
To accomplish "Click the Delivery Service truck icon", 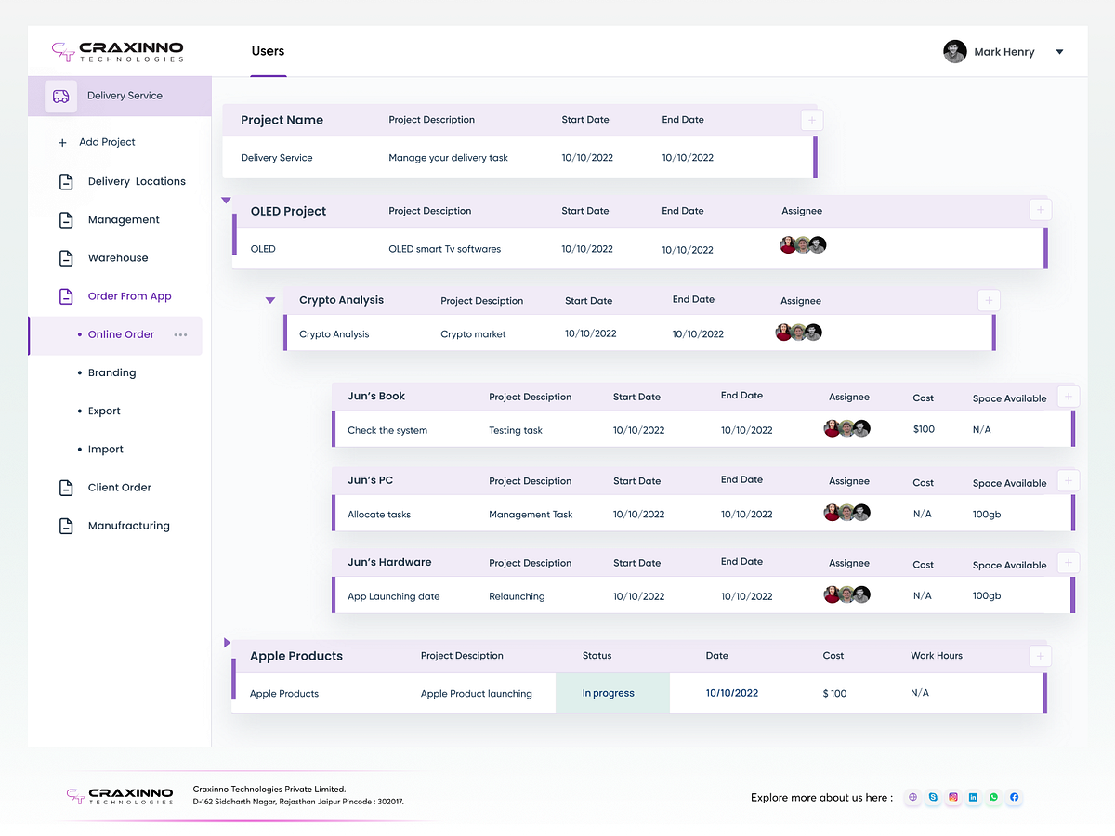I will (59, 96).
